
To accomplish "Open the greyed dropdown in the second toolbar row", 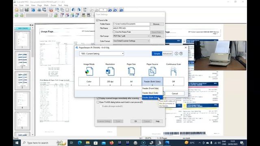I will pos(37,15).
